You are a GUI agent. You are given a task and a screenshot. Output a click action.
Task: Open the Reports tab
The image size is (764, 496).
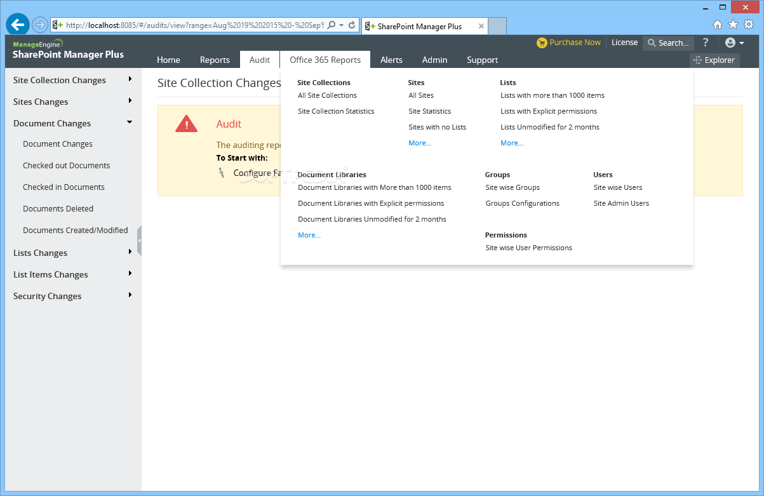215,60
